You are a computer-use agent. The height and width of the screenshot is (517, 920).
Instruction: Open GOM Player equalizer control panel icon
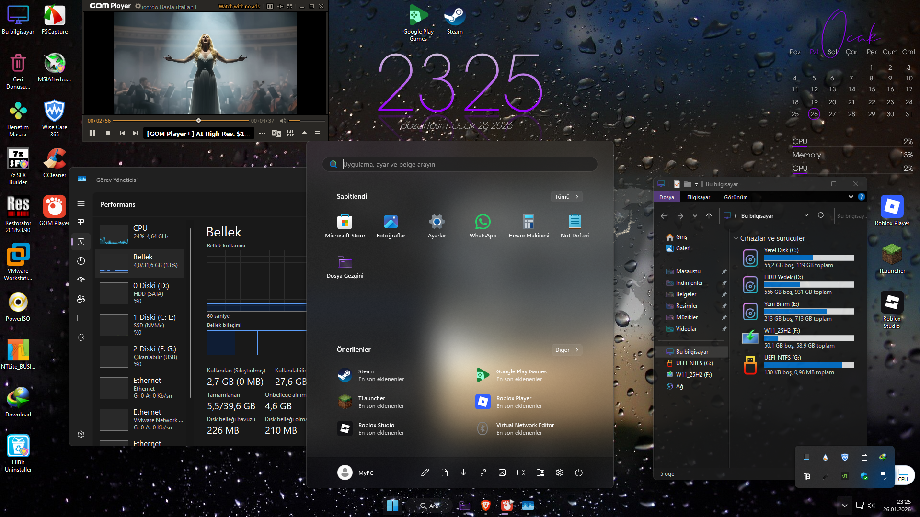pyautogui.click(x=290, y=134)
